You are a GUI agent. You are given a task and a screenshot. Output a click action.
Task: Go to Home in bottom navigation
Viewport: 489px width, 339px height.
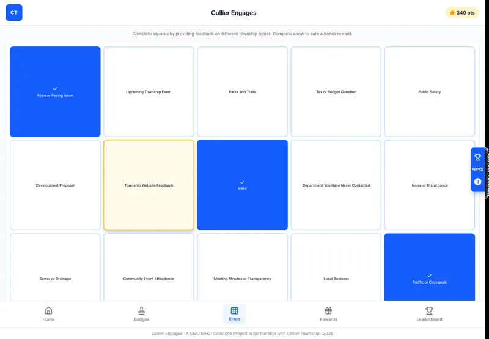(48, 314)
